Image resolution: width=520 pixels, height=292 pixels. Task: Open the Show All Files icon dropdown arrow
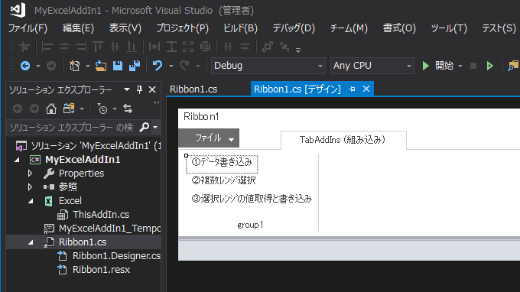[82, 109]
